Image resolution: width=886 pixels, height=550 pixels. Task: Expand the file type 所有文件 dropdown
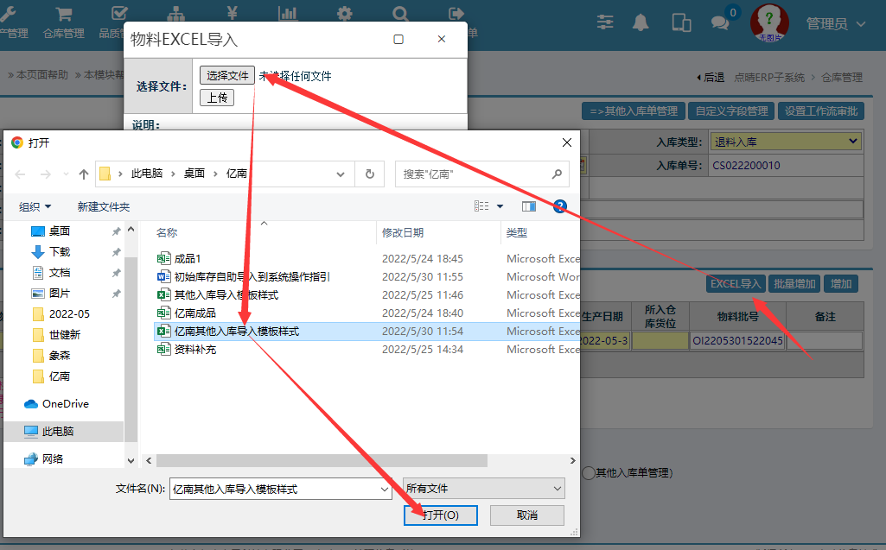483,489
